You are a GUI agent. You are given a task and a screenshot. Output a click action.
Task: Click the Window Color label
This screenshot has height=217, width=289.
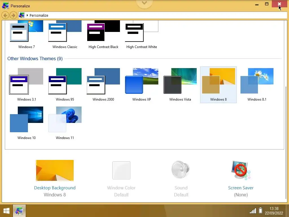[121, 188]
